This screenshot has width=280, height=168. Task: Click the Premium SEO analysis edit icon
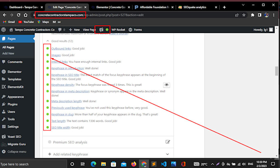(x=168, y=142)
